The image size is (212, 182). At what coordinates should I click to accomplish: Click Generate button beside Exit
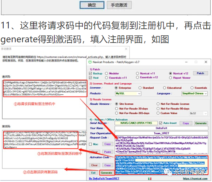[x=107, y=173]
